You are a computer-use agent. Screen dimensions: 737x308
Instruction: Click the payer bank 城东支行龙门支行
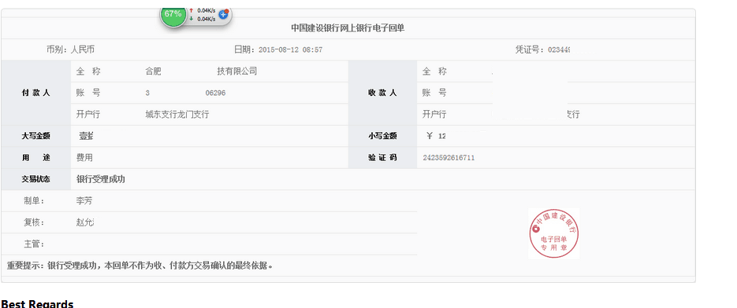[x=177, y=115]
